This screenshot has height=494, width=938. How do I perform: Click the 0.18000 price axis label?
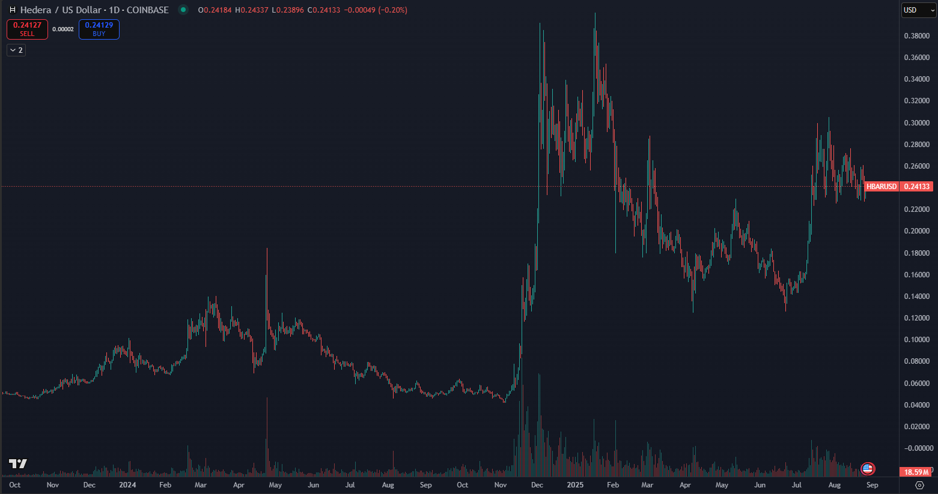coord(917,253)
